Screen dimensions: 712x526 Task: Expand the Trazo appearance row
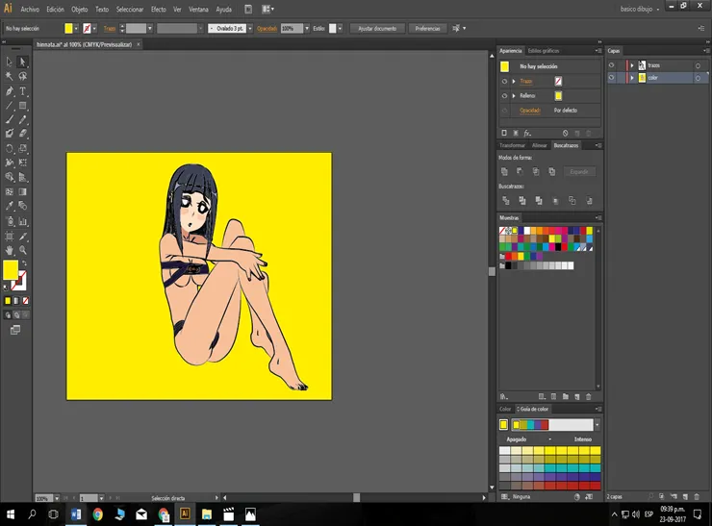[x=514, y=81]
